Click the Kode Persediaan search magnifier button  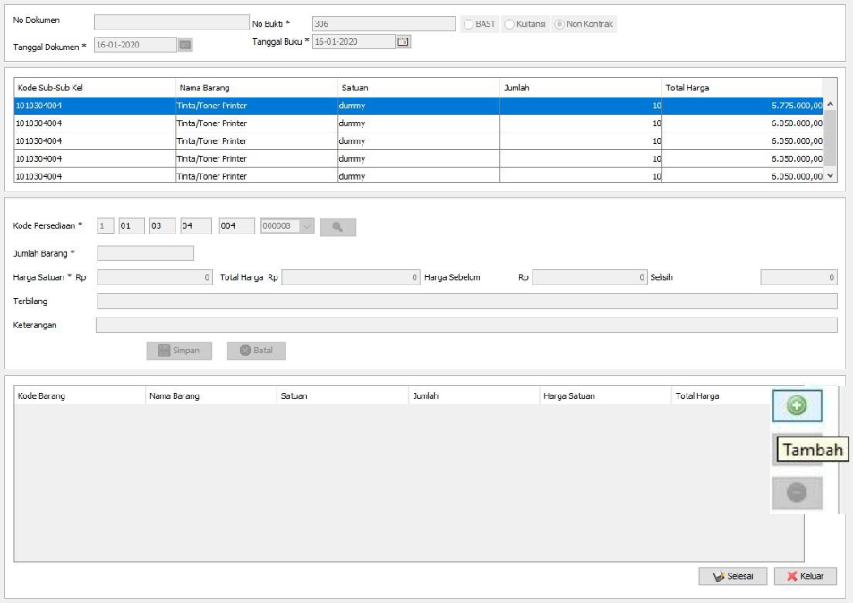[x=337, y=227]
